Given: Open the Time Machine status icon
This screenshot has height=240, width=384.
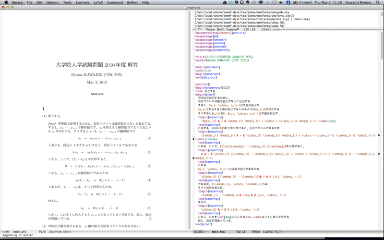Looking at the screenshot, I should coord(254,2).
